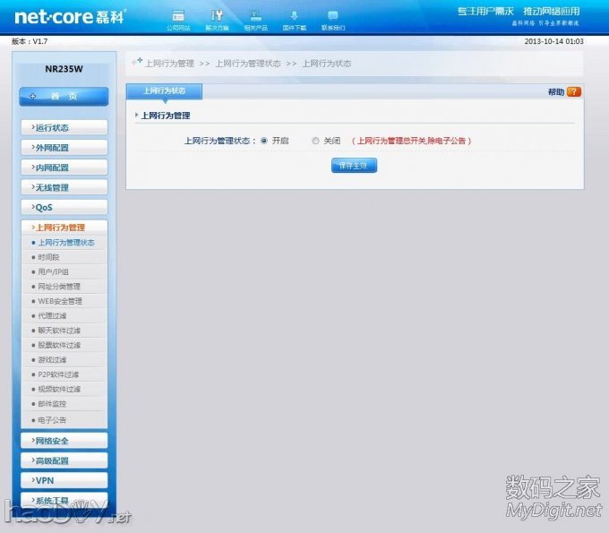Click the 固件下载 download icon
Viewport: 609px width, 533px height.
(x=294, y=16)
